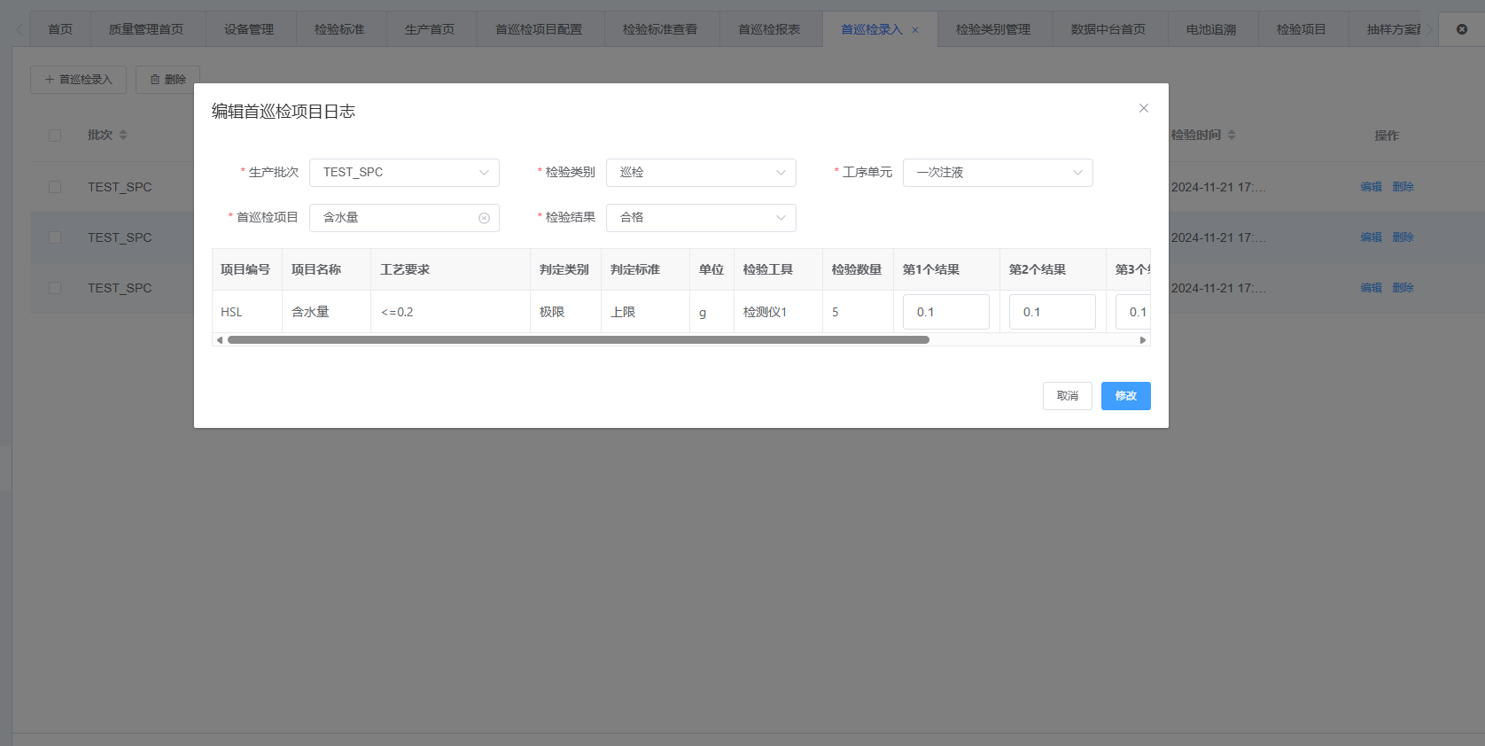Click the 第2个结果 input field
The height and width of the screenshot is (746, 1485).
tap(1053, 312)
